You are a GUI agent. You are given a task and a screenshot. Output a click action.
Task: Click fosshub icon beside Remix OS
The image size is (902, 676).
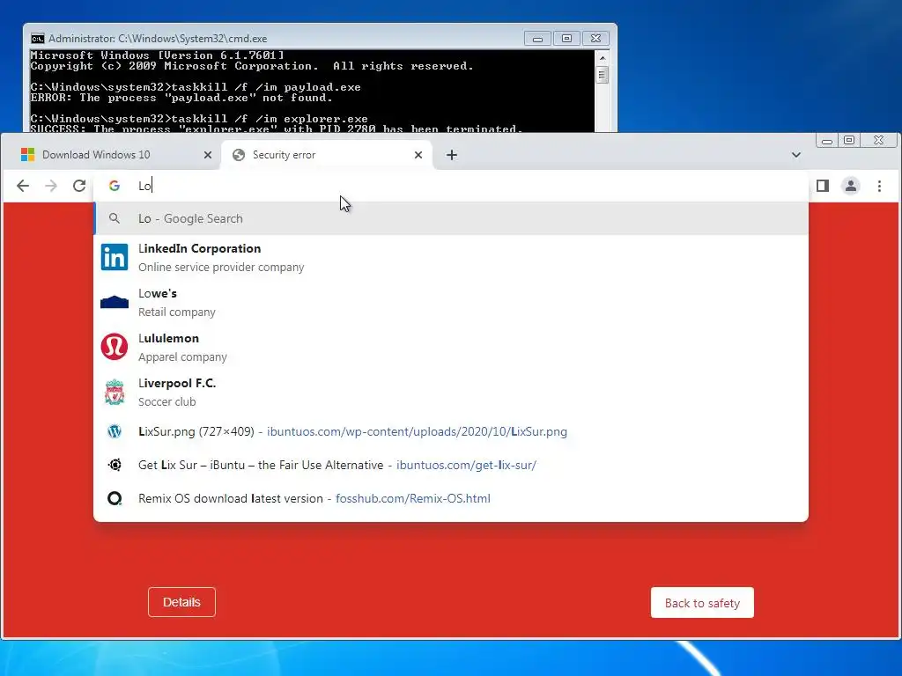click(115, 498)
